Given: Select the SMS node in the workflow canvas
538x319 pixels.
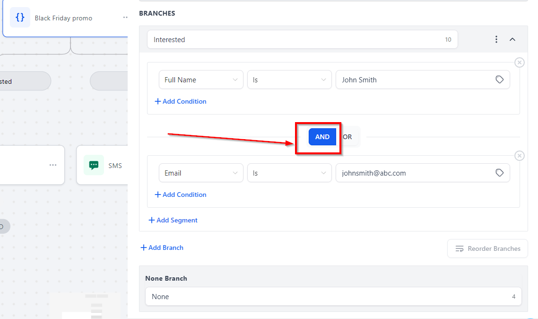Looking at the screenshot, I should click(x=102, y=165).
